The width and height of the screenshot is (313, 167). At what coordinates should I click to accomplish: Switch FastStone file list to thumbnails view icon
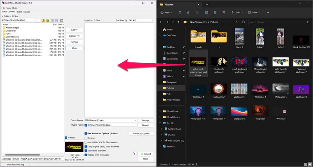click(62, 20)
